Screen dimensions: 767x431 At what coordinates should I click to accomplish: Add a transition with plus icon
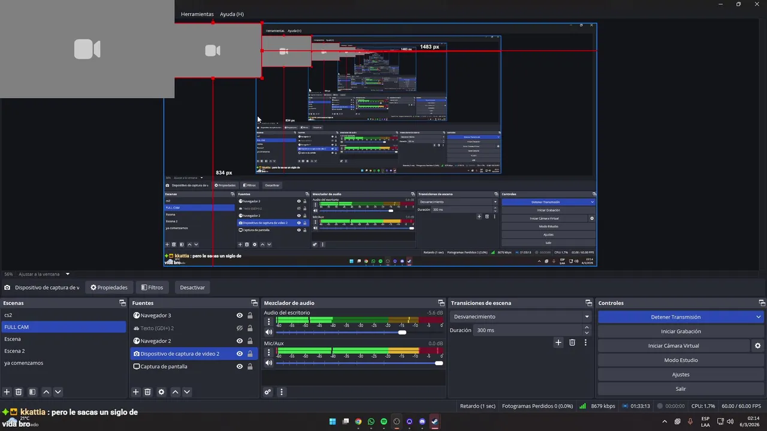pos(558,342)
